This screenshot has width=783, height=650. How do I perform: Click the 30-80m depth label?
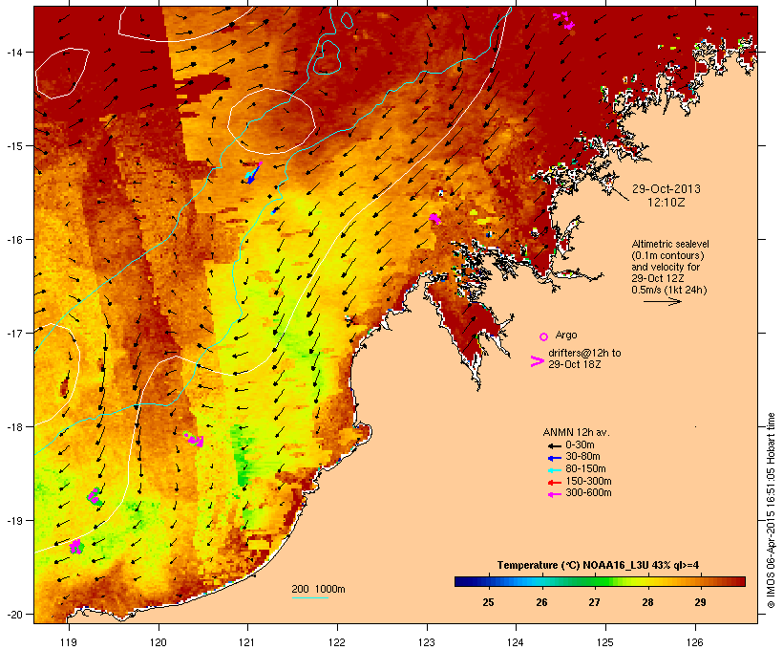click(582, 457)
